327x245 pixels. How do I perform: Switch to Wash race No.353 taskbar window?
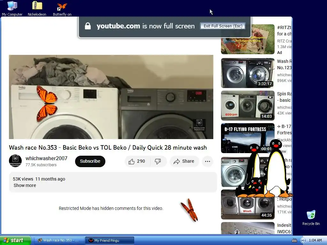click(59, 241)
